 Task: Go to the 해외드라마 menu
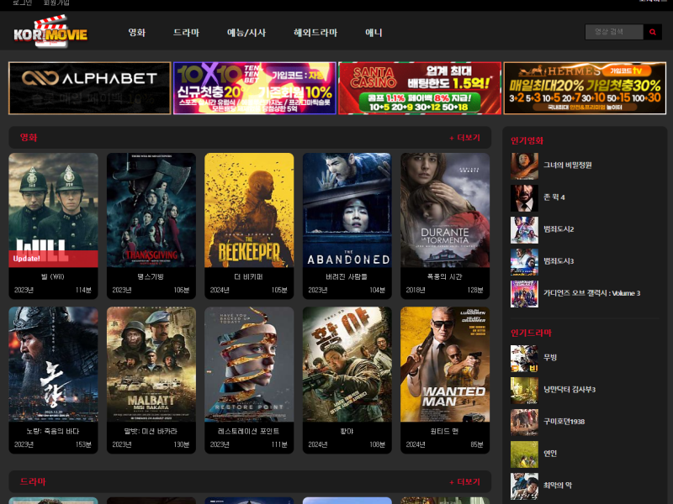(x=315, y=33)
